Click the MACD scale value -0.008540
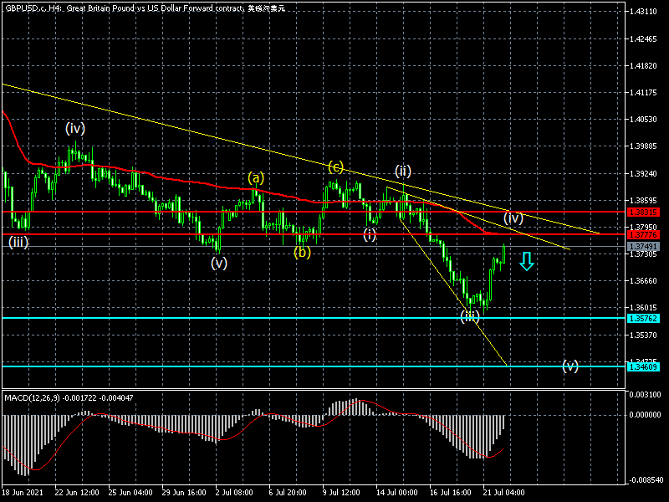Image resolution: width=669 pixels, height=502 pixels. 645,480
